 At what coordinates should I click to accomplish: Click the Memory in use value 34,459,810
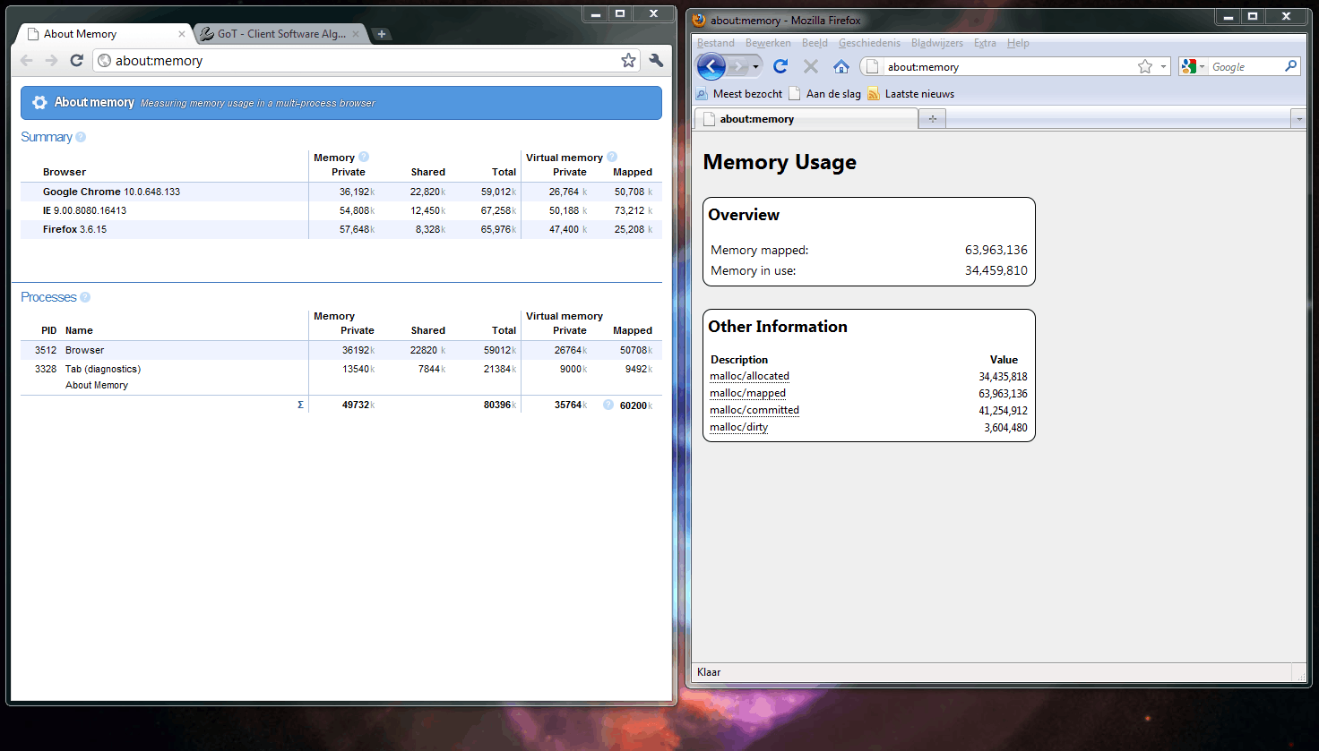[x=996, y=270]
